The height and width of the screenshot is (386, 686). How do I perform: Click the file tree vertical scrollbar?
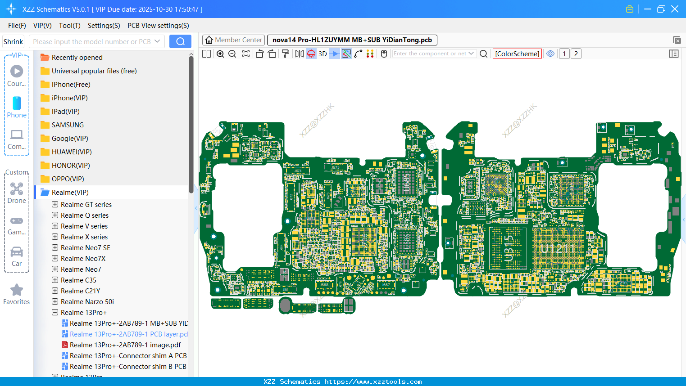pos(191,124)
